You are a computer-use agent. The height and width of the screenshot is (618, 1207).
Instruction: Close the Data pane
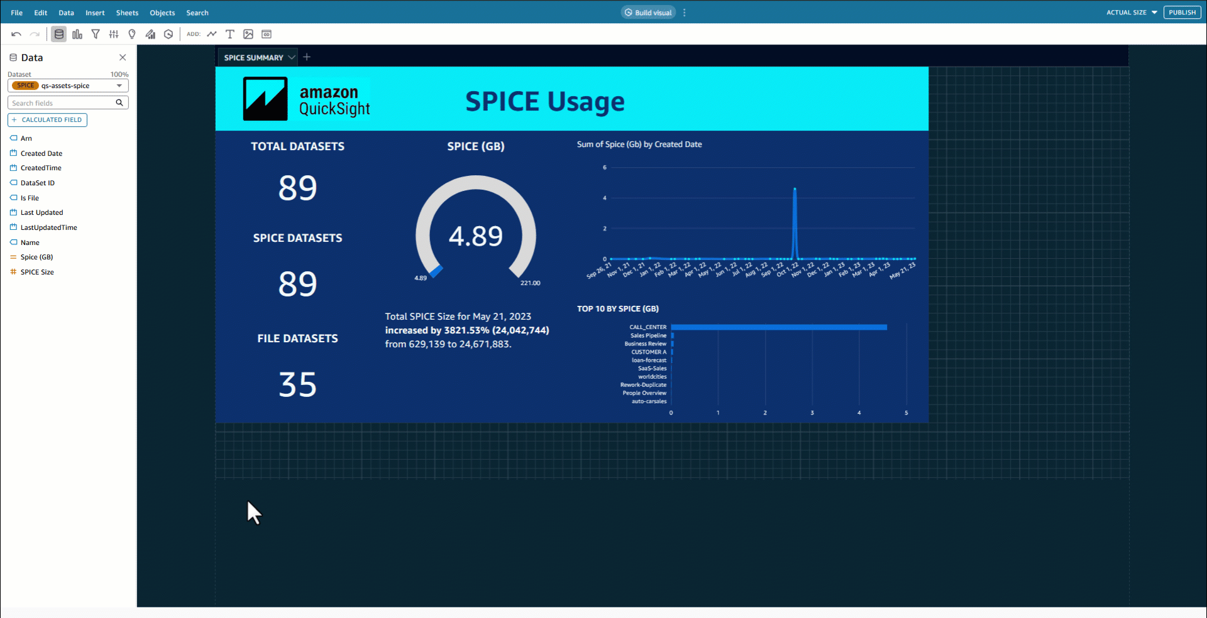coord(123,58)
